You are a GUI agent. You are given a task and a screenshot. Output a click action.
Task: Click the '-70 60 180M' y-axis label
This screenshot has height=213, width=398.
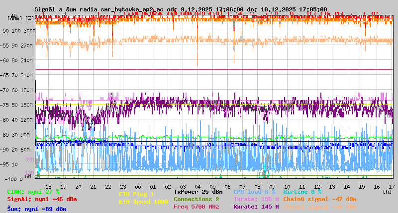pos(16,90)
